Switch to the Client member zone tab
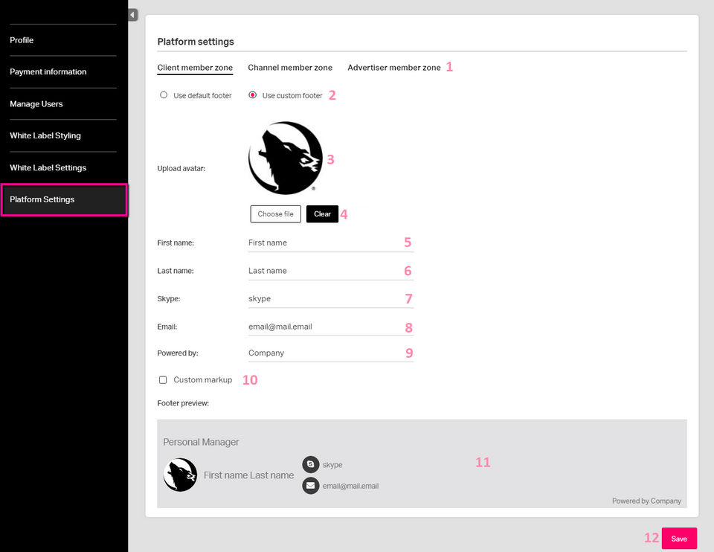This screenshot has height=552, width=714. tap(195, 68)
